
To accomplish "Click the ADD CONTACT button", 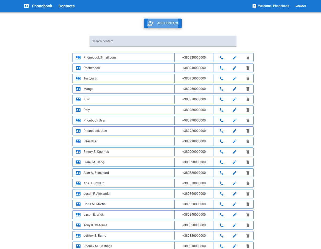I will pos(163,23).
